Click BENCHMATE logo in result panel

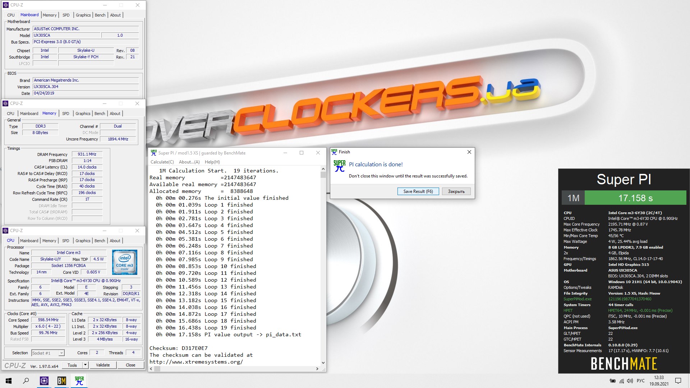[624, 364]
